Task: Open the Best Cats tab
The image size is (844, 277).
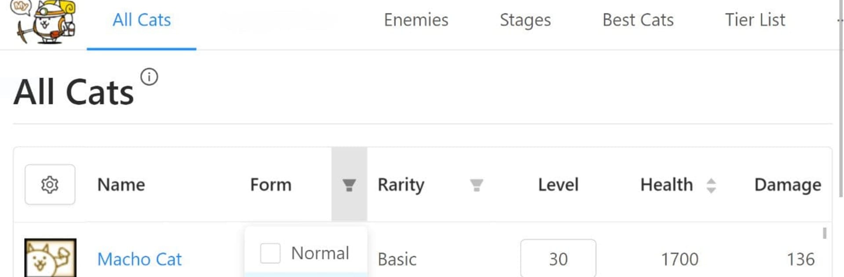Action: (638, 20)
